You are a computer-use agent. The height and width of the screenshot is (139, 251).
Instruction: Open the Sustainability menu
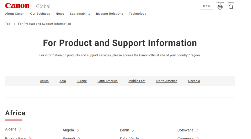pos(80,14)
